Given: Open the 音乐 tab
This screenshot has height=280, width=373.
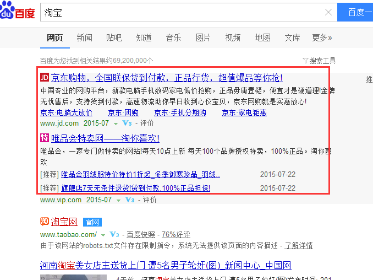Looking at the screenshot, I should 173,37.
